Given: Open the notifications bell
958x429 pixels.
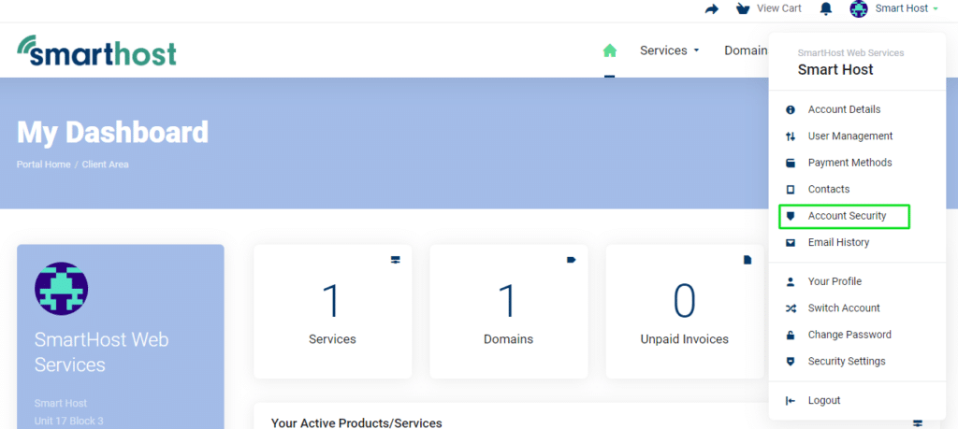Looking at the screenshot, I should [826, 8].
